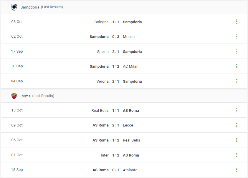
Task: Select the 01 Oct Inter match row
Action: 124,155
